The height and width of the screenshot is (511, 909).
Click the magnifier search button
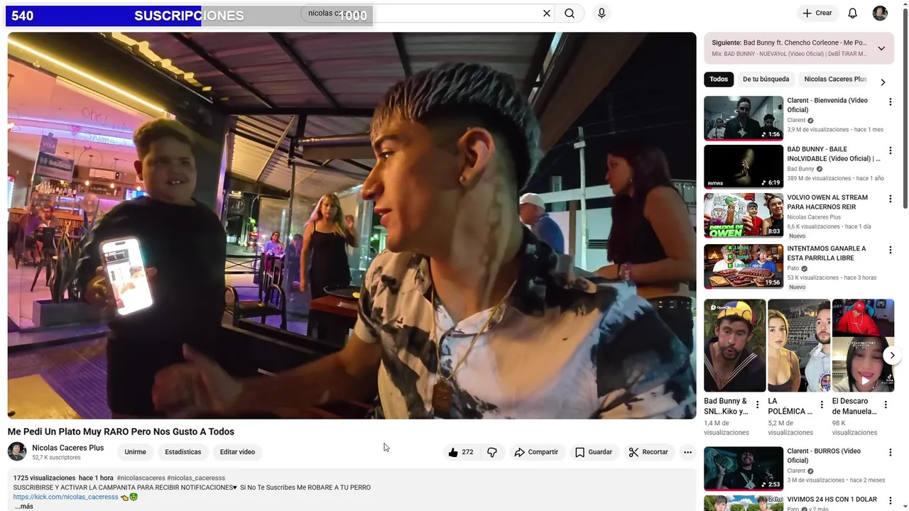[x=570, y=13]
